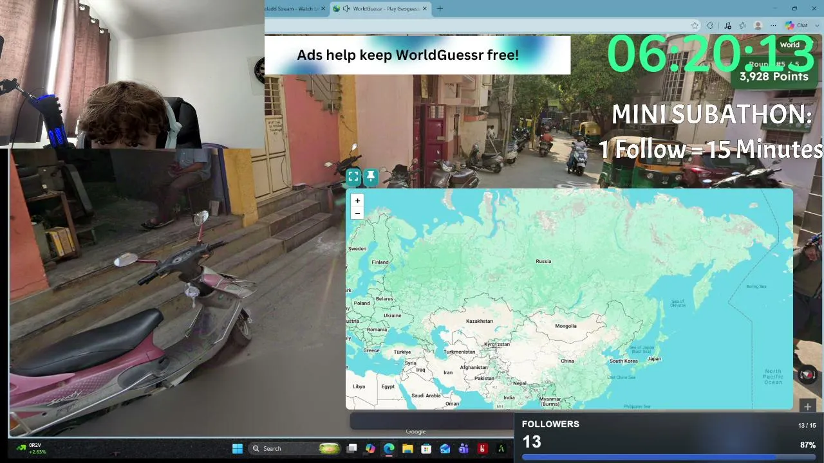
Task: Open Microsoft Edge from the taskbar
Action: click(389, 448)
